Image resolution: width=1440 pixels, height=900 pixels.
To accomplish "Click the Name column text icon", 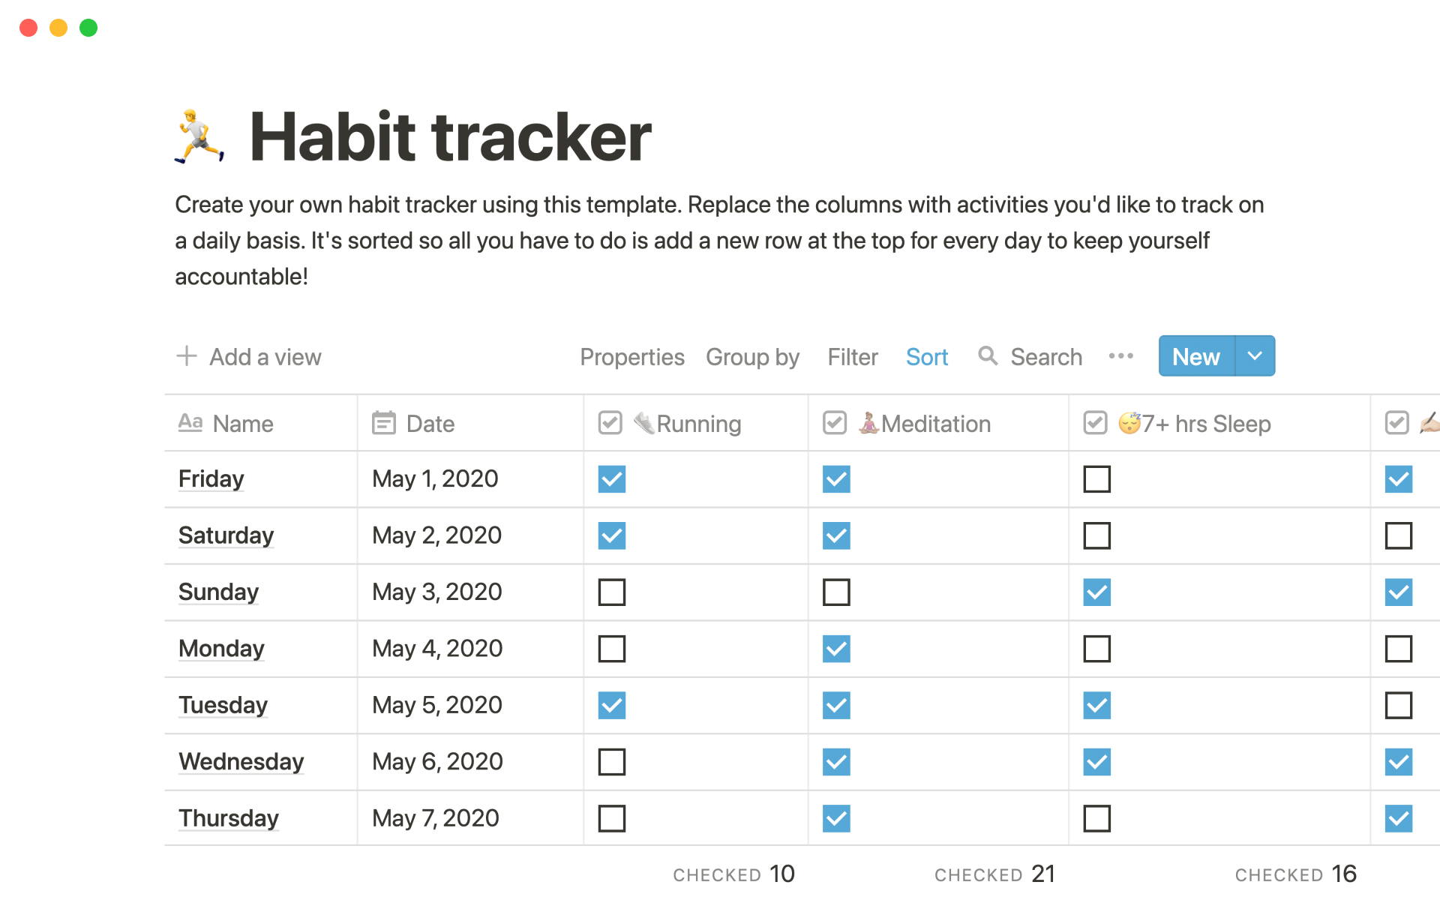I will tap(190, 424).
